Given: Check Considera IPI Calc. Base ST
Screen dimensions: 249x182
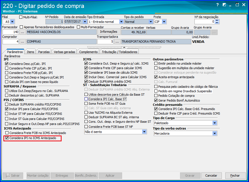Looking at the screenshot, I should [86, 99].
